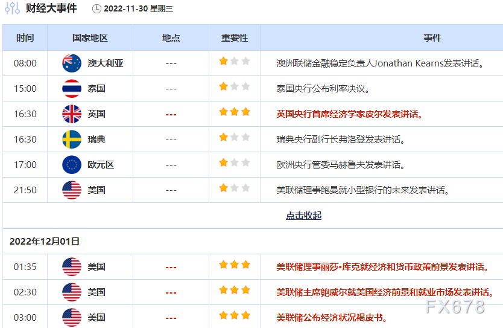Click the 2022-11-30 星期三 date text

coord(138,8)
